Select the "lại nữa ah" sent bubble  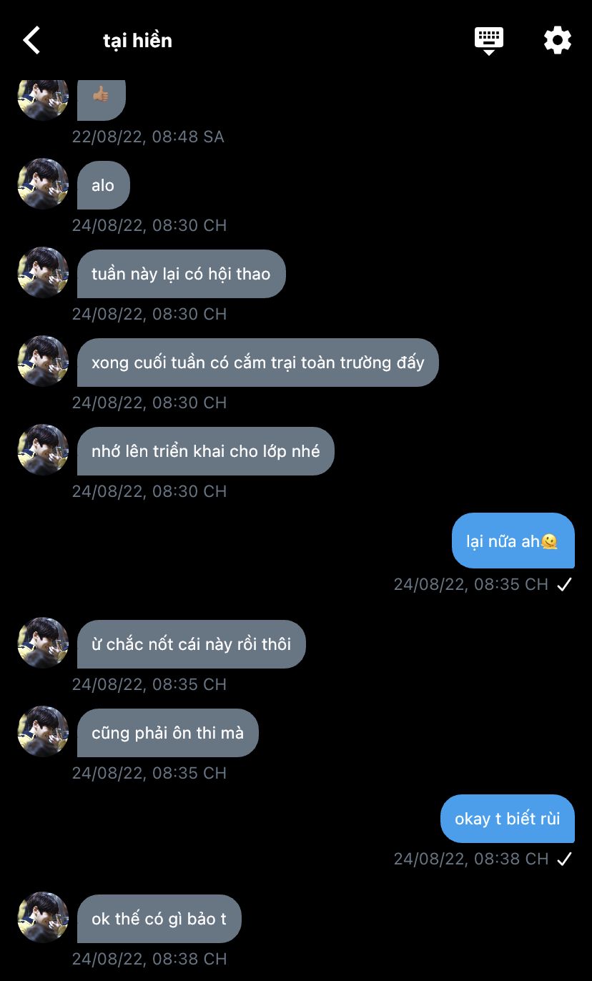[513, 541]
